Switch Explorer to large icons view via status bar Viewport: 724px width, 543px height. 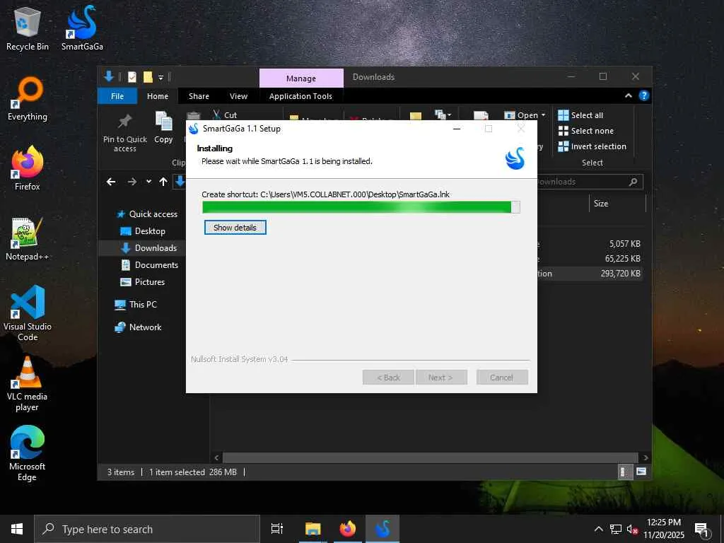pyautogui.click(x=641, y=472)
